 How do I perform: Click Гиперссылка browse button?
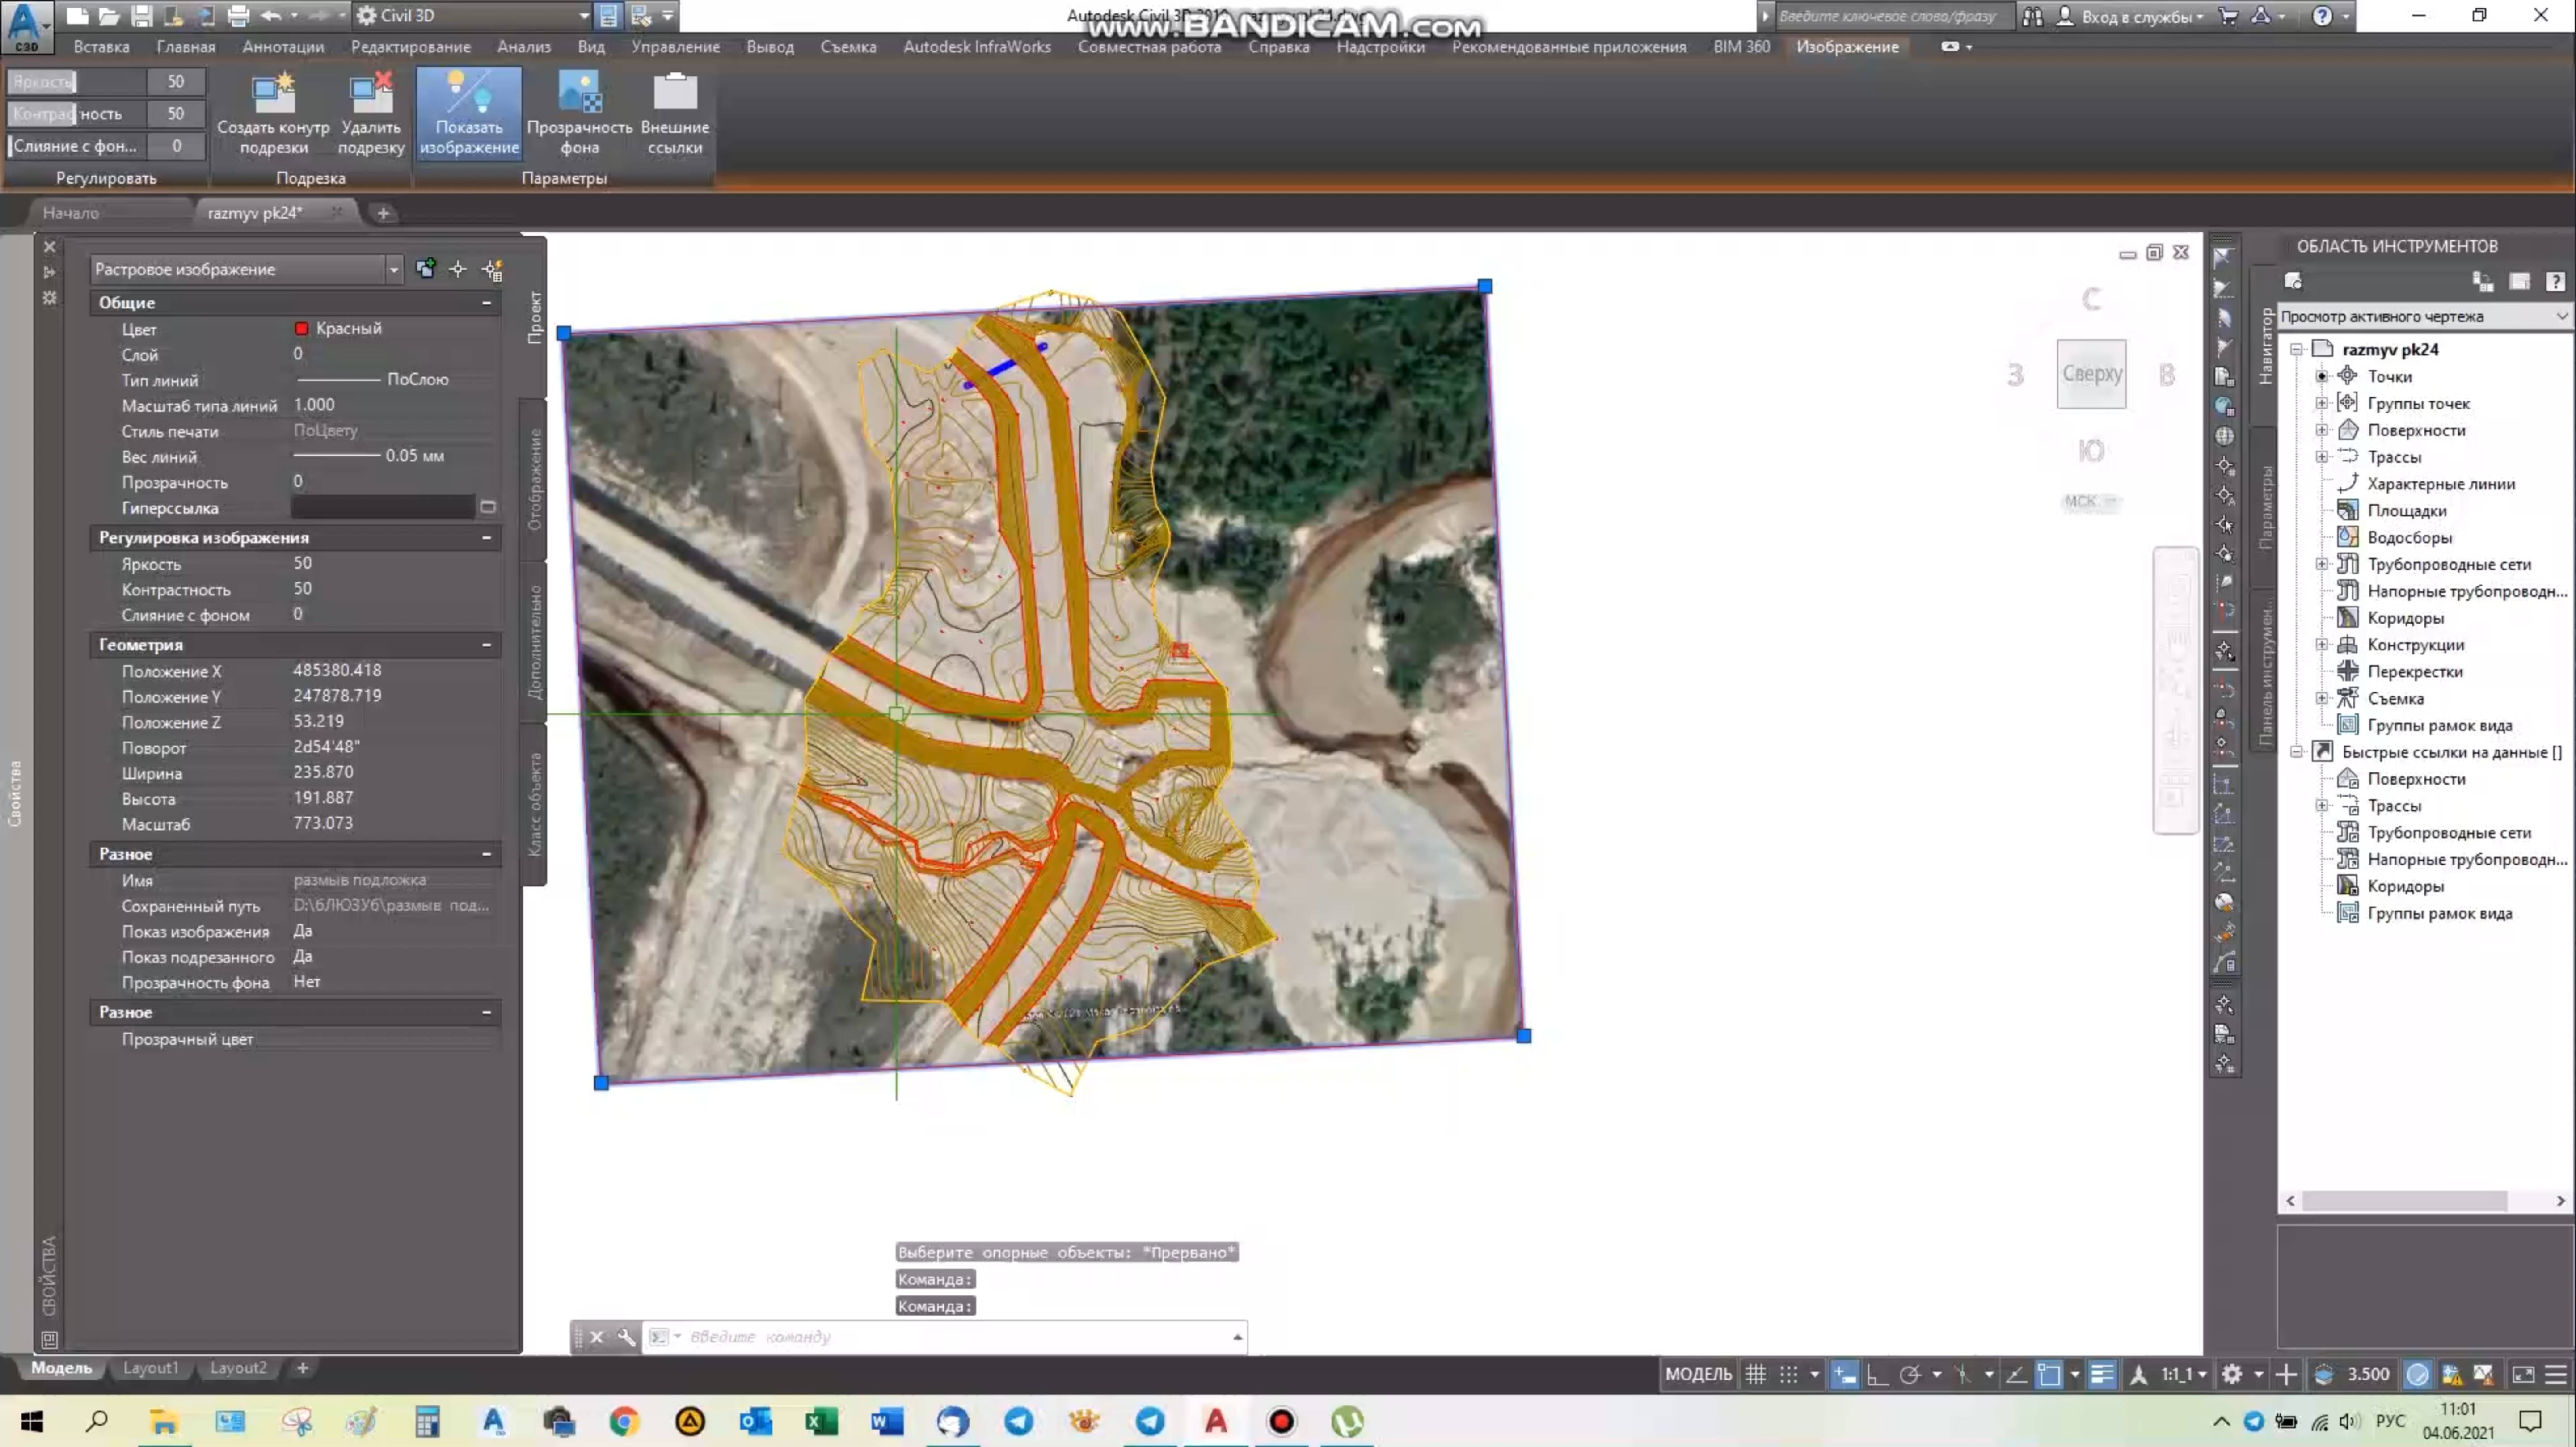pyautogui.click(x=488, y=507)
